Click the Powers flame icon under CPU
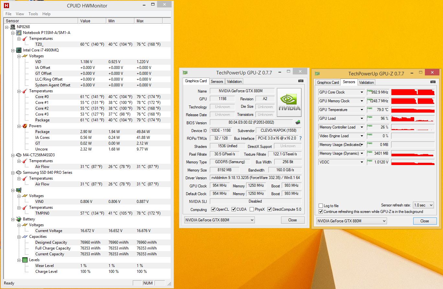 pyautogui.click(x=25, y=126)
